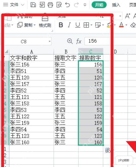Click cell containing 张三159

pyautogui.click(x=31, y=123)
